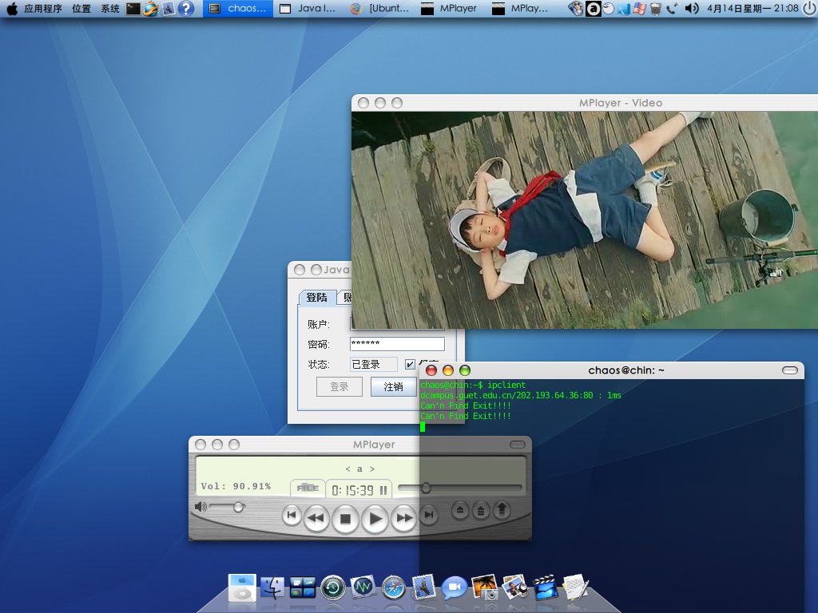Open iMovie clapperboard icon in the dock
Screen dimensions: 818x613
tap(545, 587)
